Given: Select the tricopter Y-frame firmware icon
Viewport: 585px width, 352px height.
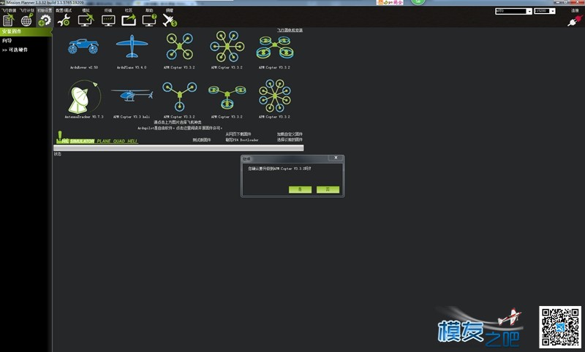Looking at the screenshot, I should [x=179, y=96].
